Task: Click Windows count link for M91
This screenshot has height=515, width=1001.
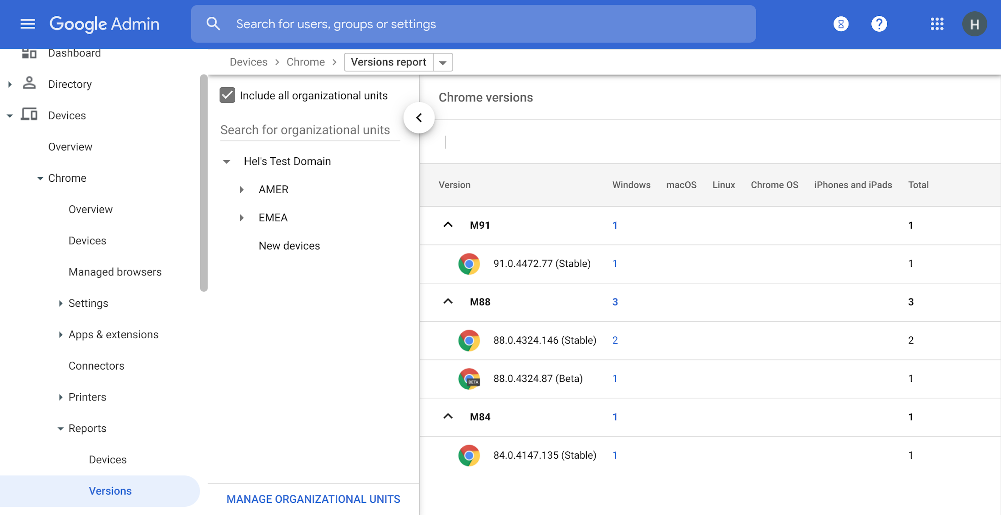Action: point(615,225)
